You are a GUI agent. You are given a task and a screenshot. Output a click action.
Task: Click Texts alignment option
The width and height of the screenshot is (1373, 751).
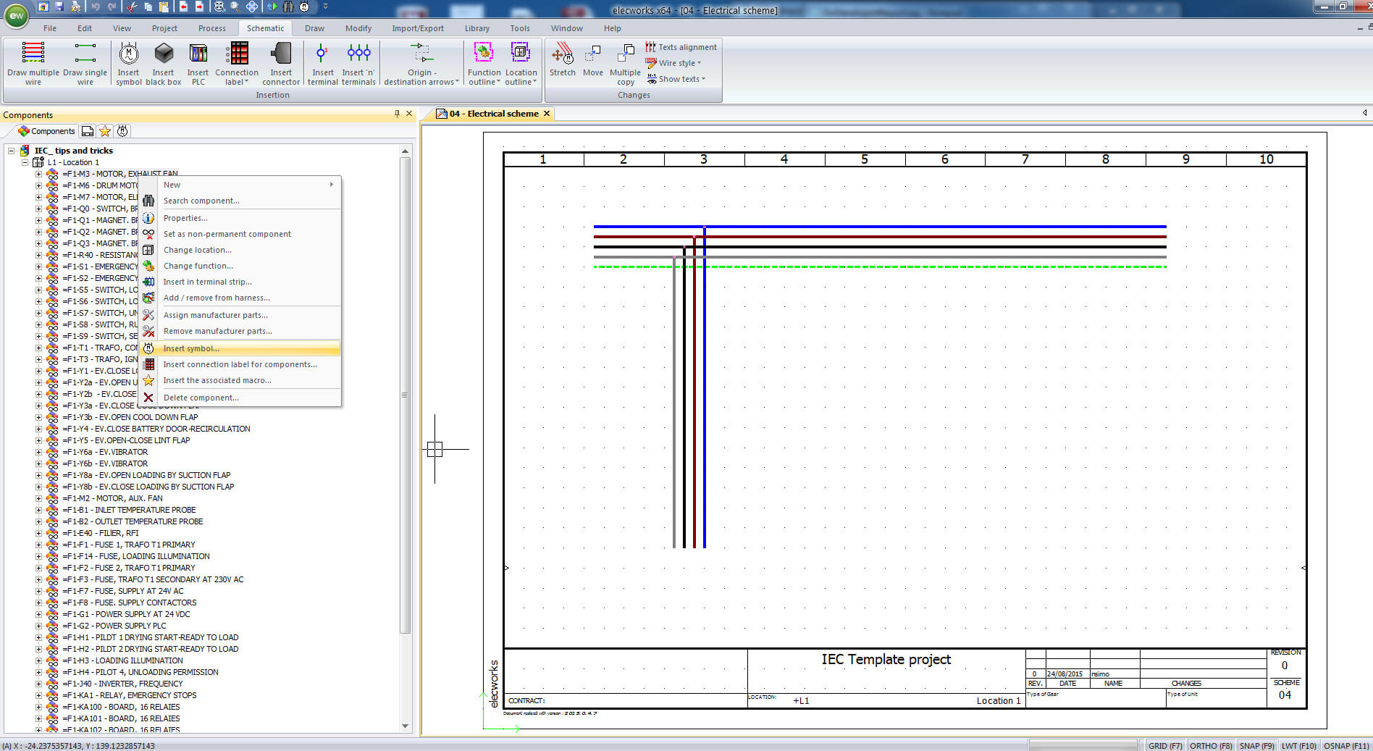pyautogui.click(x=681, y=47)
